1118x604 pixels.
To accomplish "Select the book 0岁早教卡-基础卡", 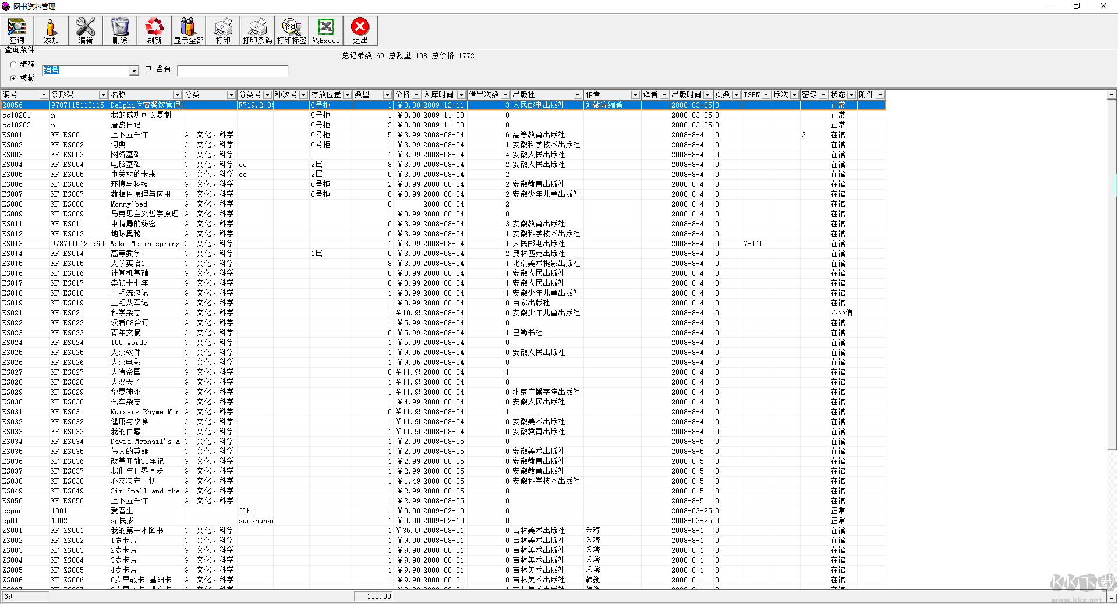I will tap(141, 580).
